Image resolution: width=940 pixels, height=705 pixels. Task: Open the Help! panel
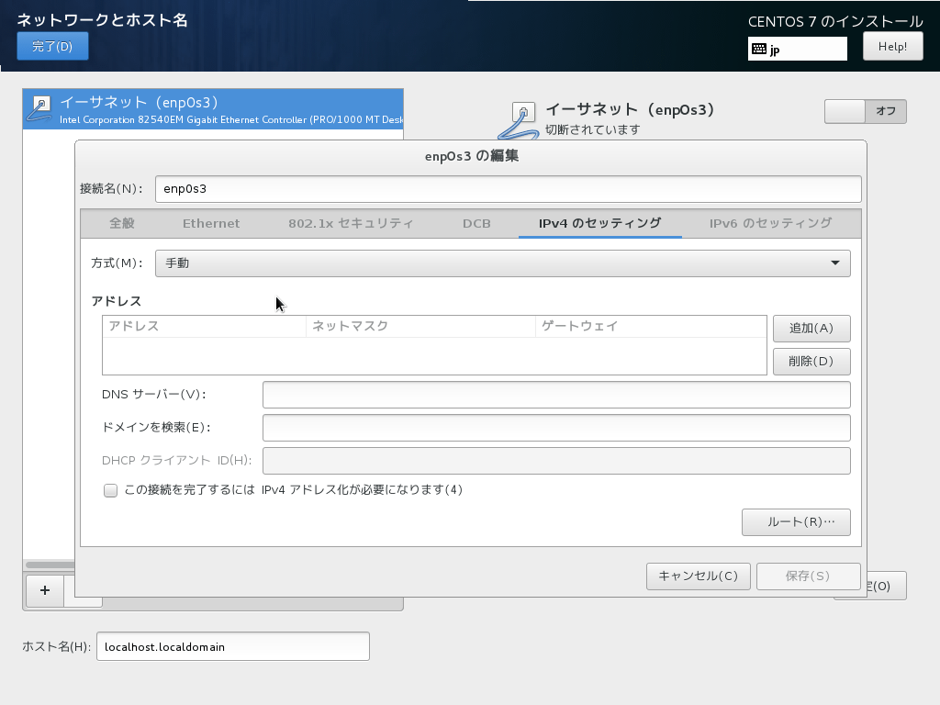tap(891, 45)
